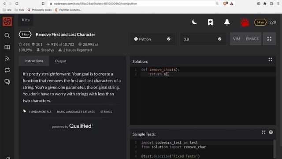The image size is (282, 159).
Task: Open the feed icon in sidebar
Action: point(7,59)
